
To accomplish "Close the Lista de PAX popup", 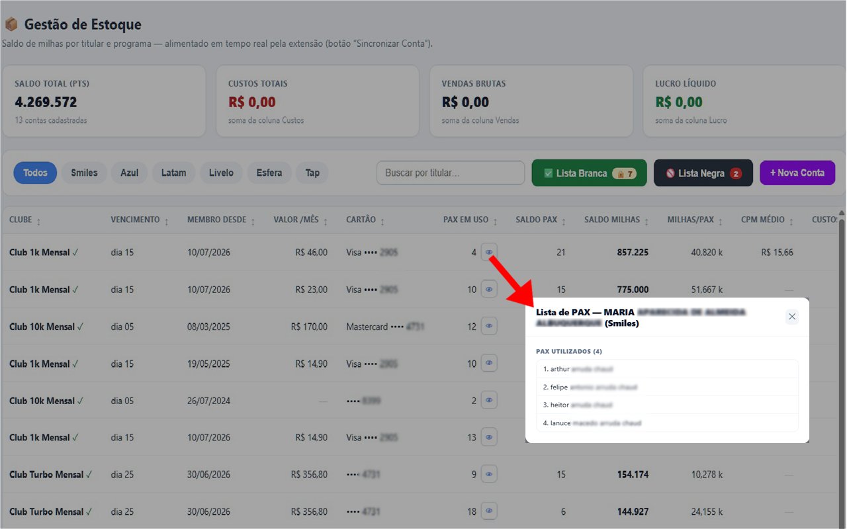I will coord(792,317).
